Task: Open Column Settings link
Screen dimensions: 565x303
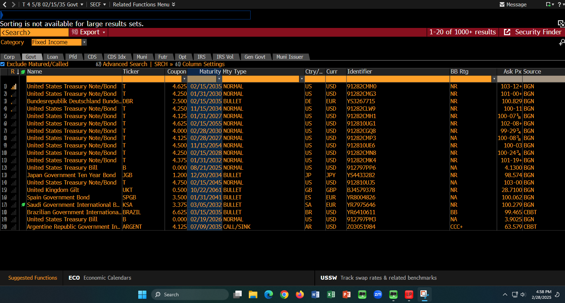Action: [x=200, y=64]
